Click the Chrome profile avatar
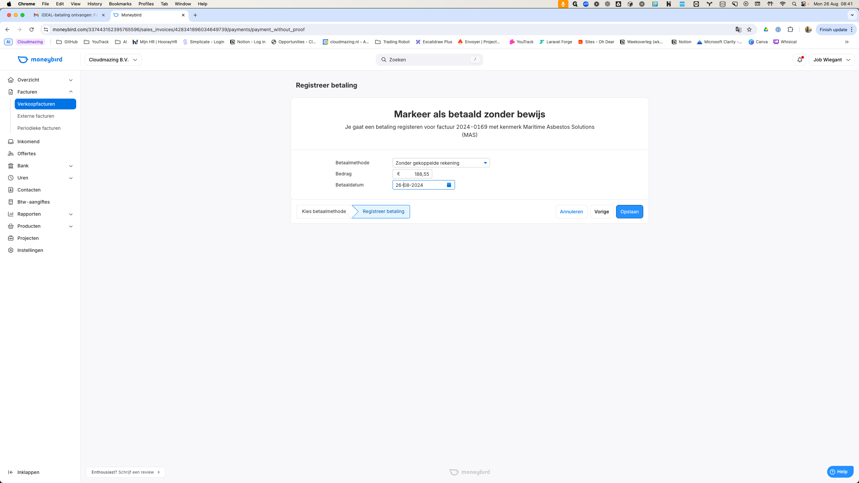 [808, 30]
